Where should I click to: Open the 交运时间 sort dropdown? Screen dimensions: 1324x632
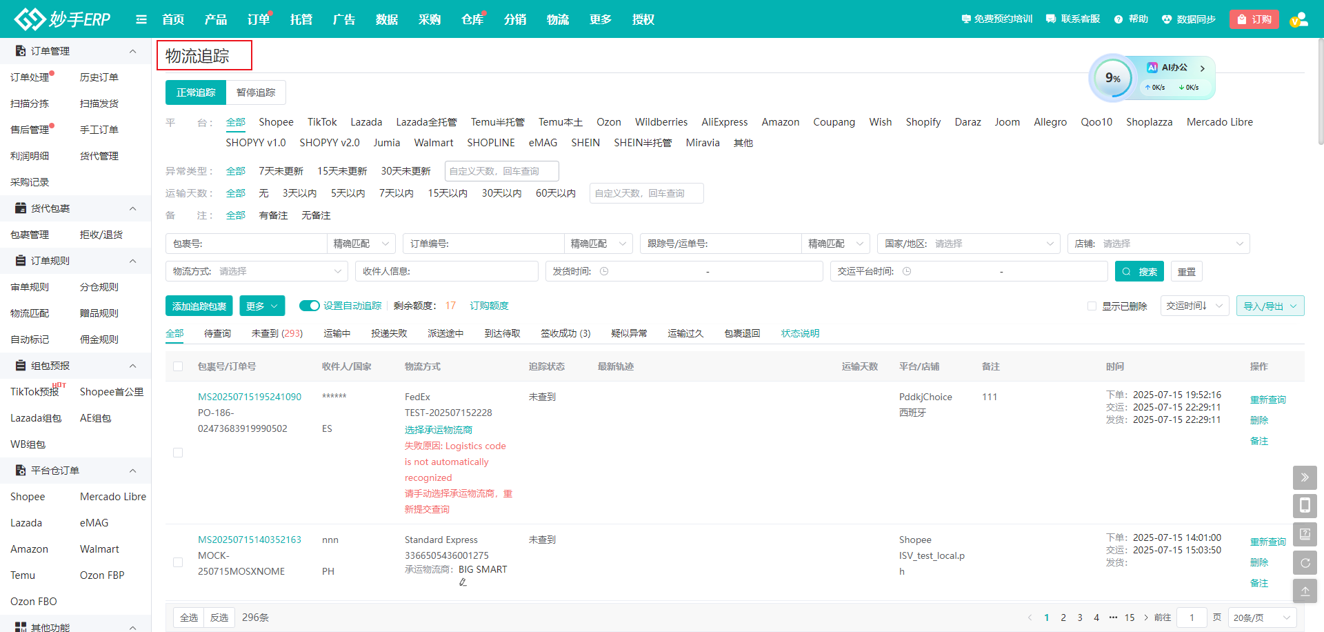pos(1194,306)
